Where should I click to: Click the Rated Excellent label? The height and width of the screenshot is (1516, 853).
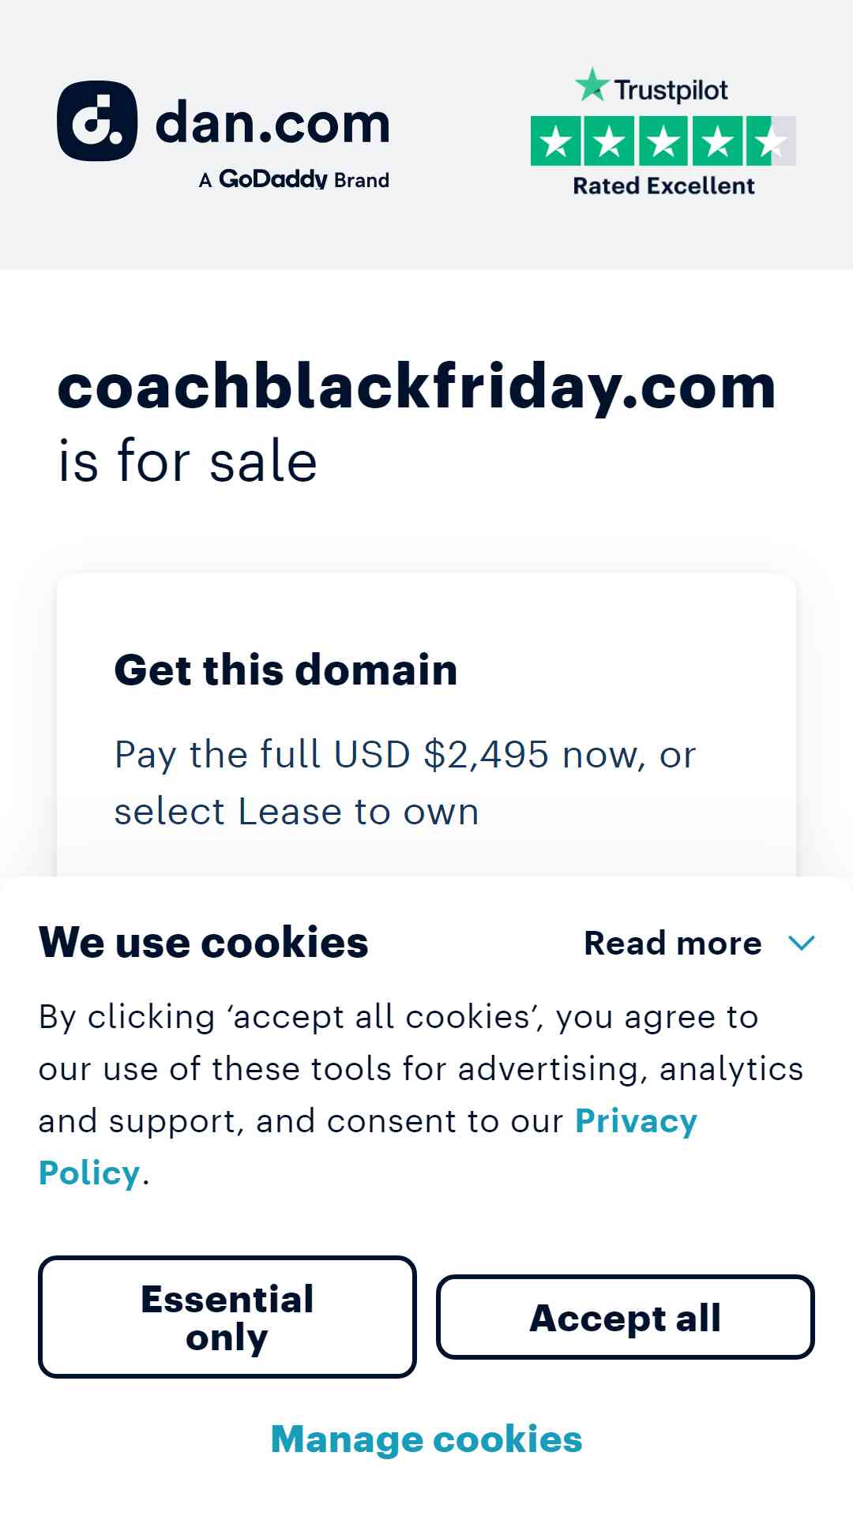[663, 186]
